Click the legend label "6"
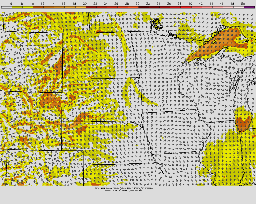The height and width of the screenshot is (204, 256). point(11,3)
